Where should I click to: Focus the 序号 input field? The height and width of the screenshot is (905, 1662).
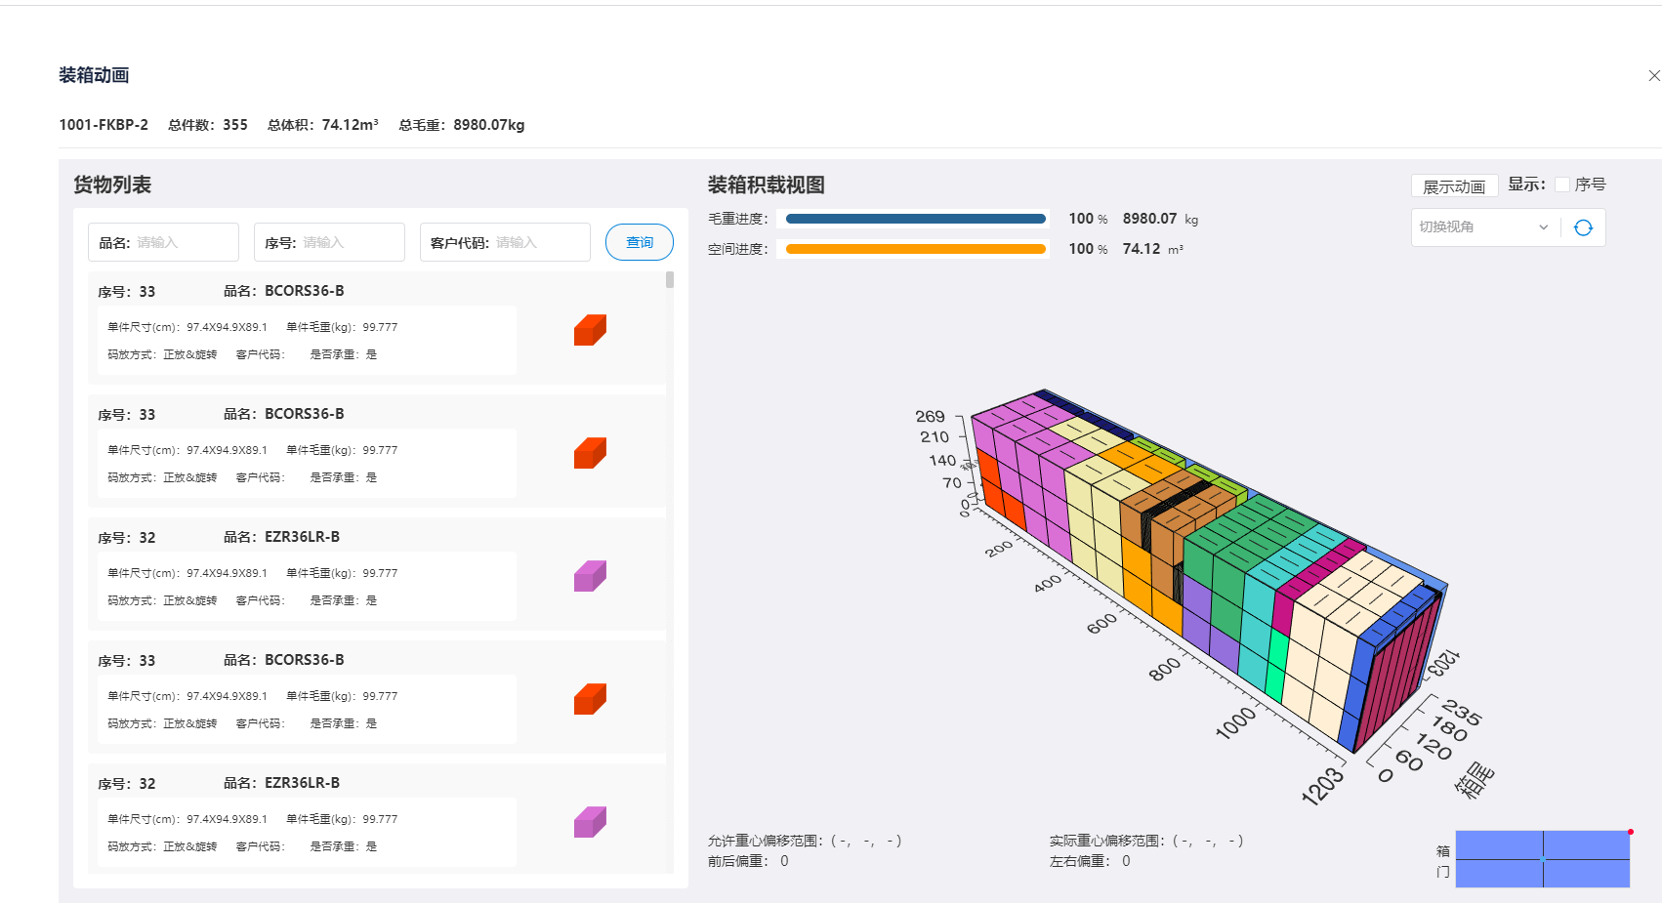pos(329,242)
